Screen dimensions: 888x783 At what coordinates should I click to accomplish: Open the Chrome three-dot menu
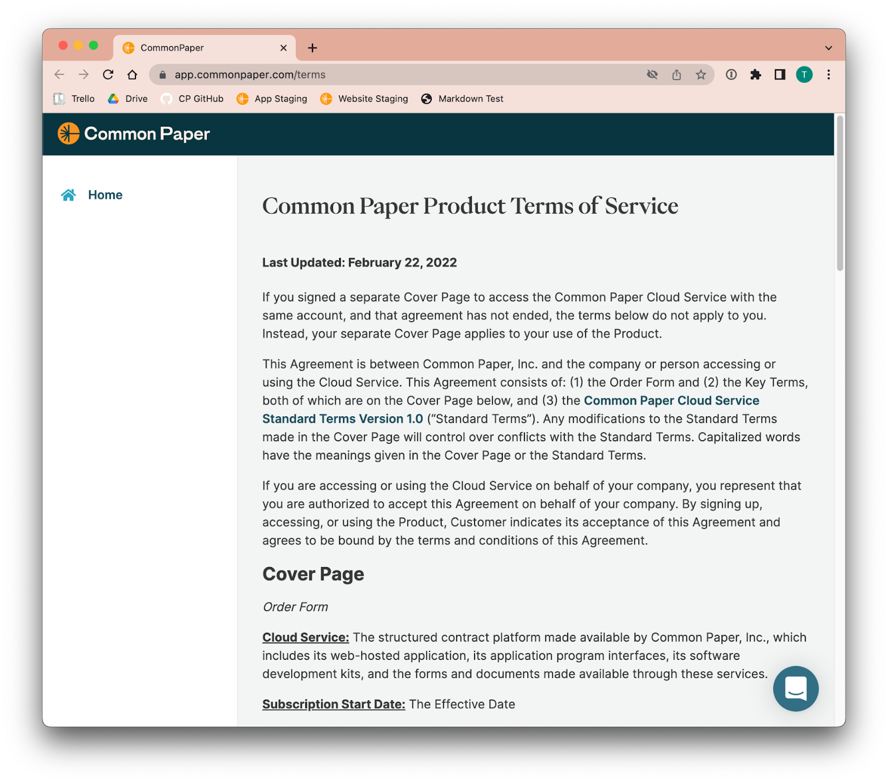829,74
